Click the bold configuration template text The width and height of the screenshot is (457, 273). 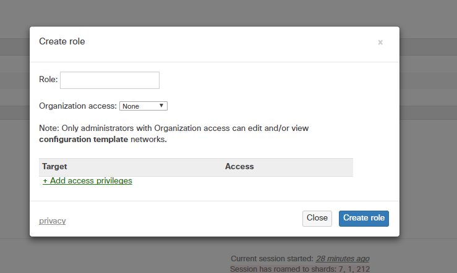click(83, 140)
